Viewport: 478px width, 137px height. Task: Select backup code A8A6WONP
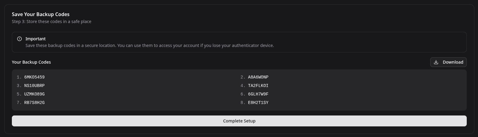coord(258,77)
